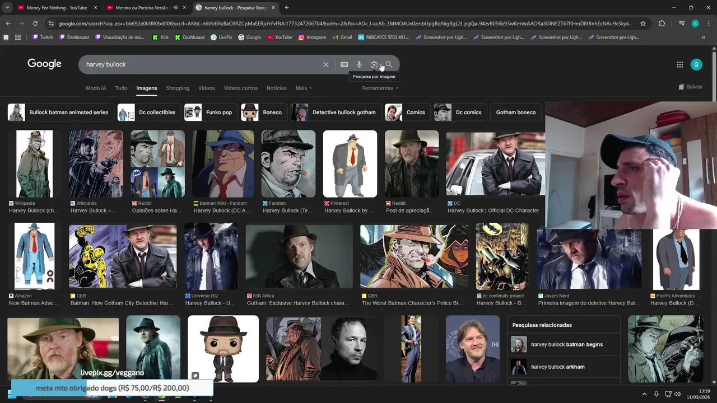Open the Chrome three-dot menu
Screen dimensions: 717x403
[709, 24]
